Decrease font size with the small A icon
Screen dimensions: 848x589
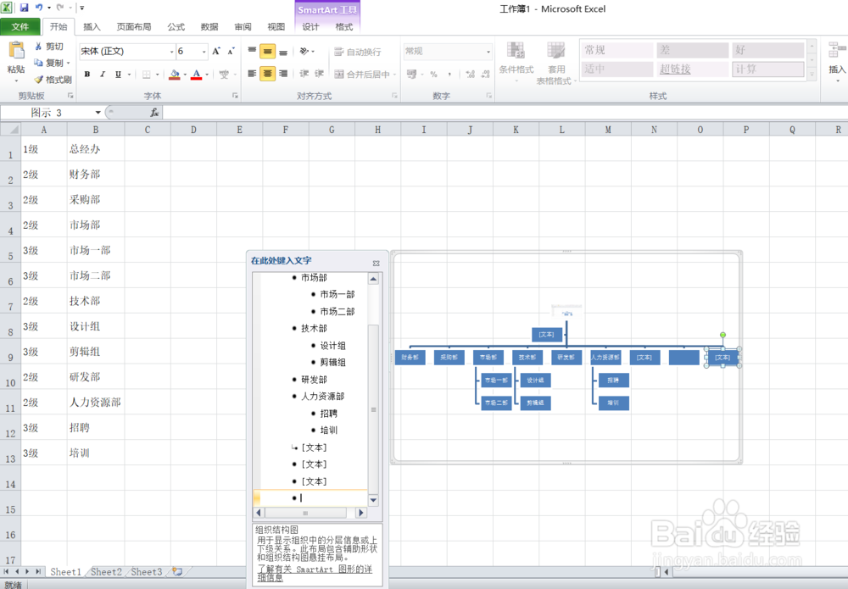click(x=231, y=52)
